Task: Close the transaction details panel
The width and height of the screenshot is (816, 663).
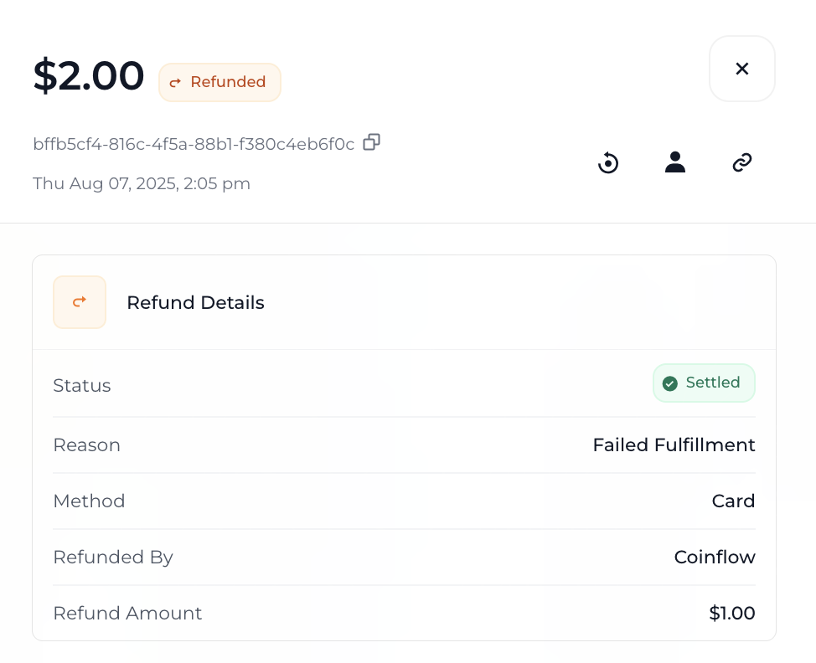Action: click(742, 69)
